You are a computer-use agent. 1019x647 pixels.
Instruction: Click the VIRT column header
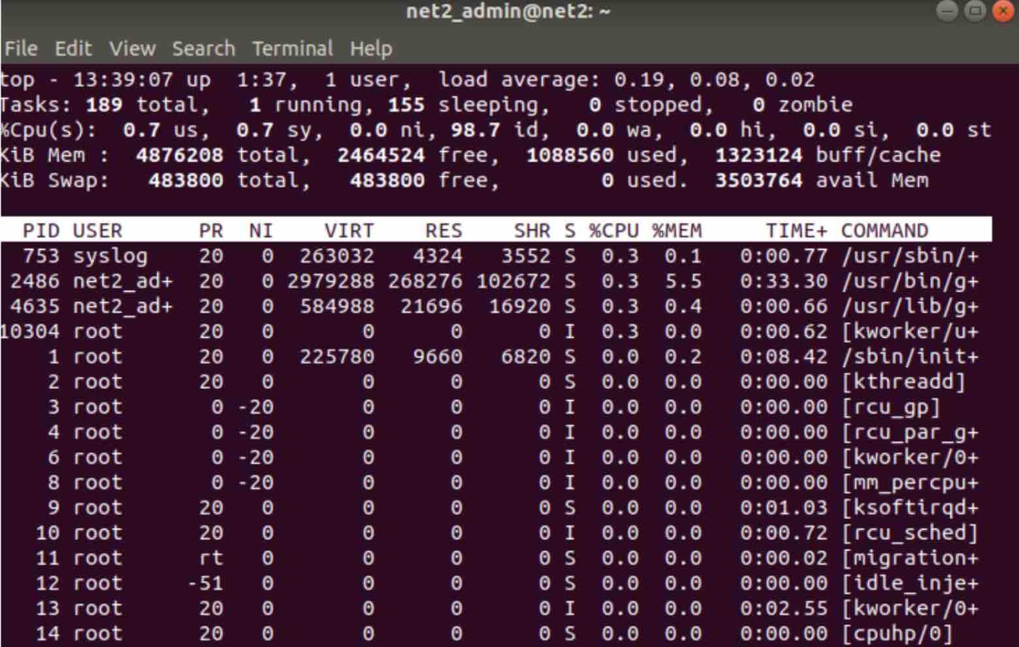[349, 231]
